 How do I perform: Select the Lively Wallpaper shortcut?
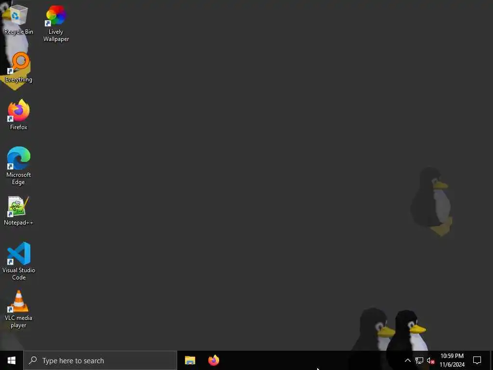(56, 24)
